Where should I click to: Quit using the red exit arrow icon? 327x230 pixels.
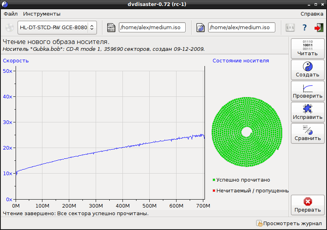[x=319, y=28]
